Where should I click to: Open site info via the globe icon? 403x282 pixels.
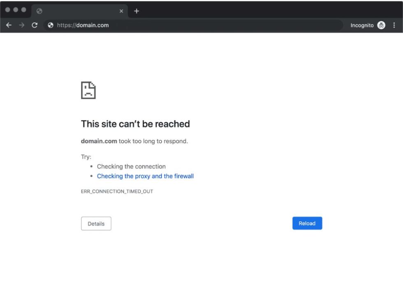[x=51, y=25]
